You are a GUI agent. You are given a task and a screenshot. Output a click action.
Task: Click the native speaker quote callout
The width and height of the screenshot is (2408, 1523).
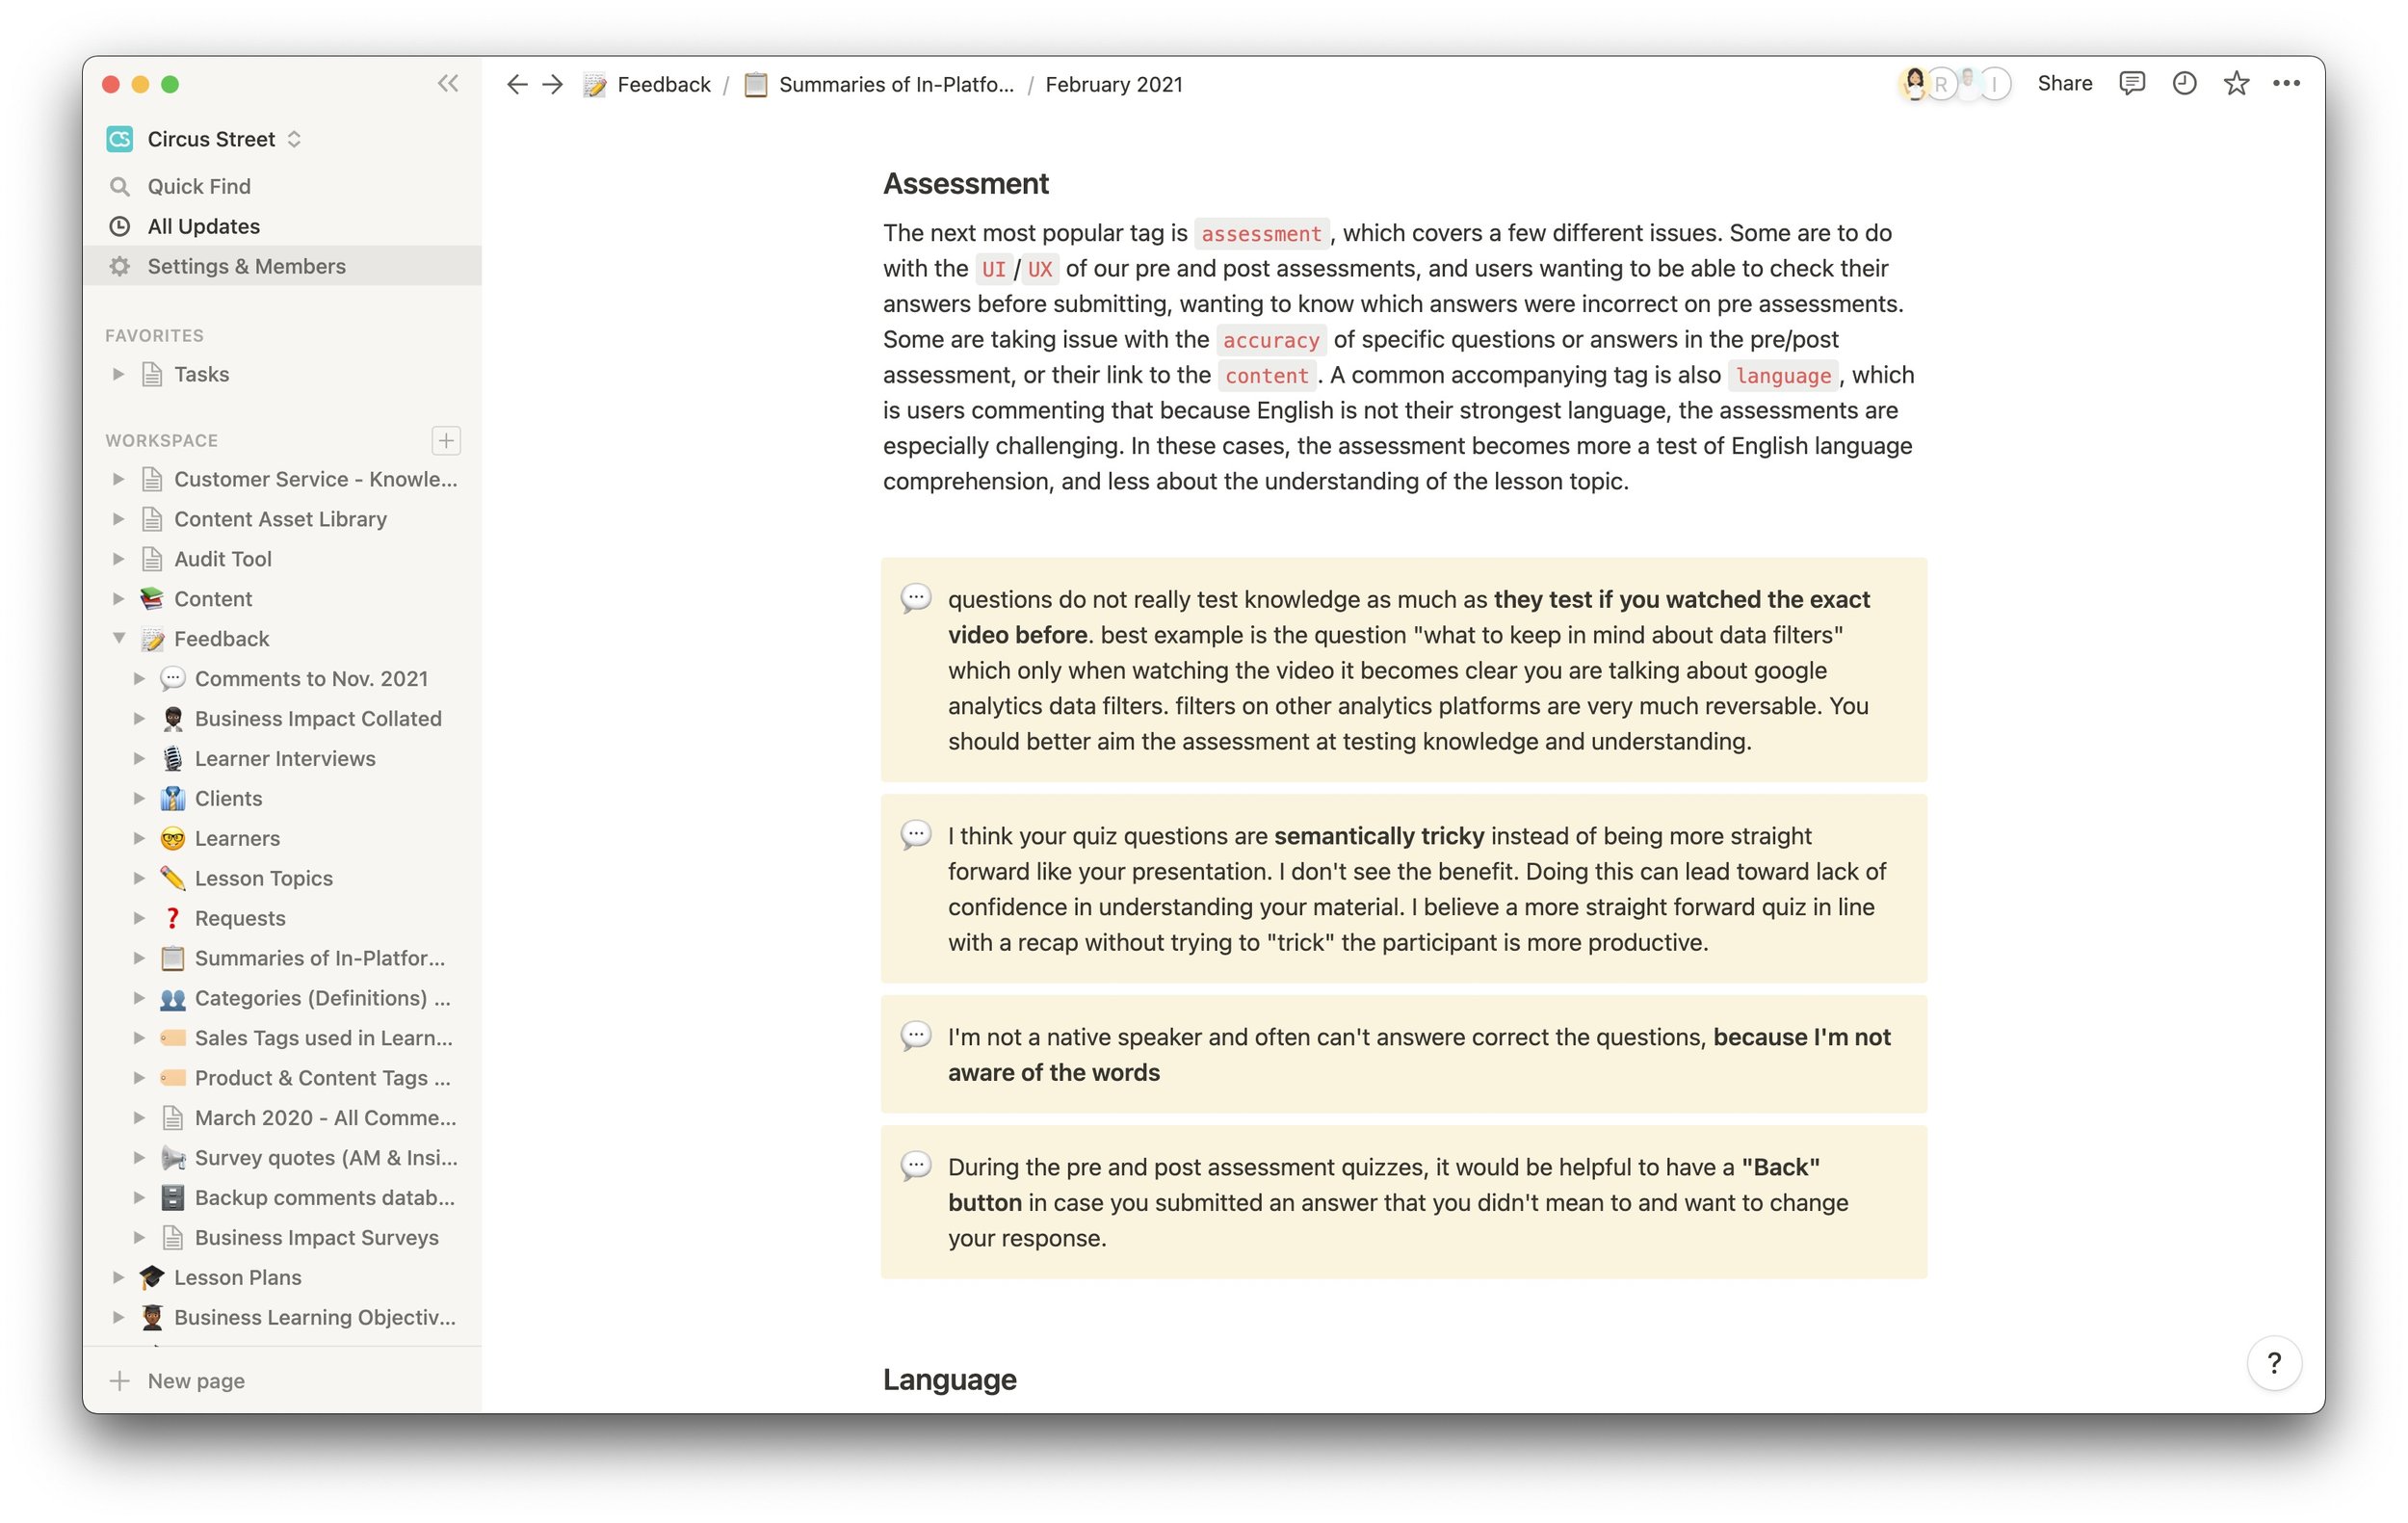click(x=1403, y=1054)
